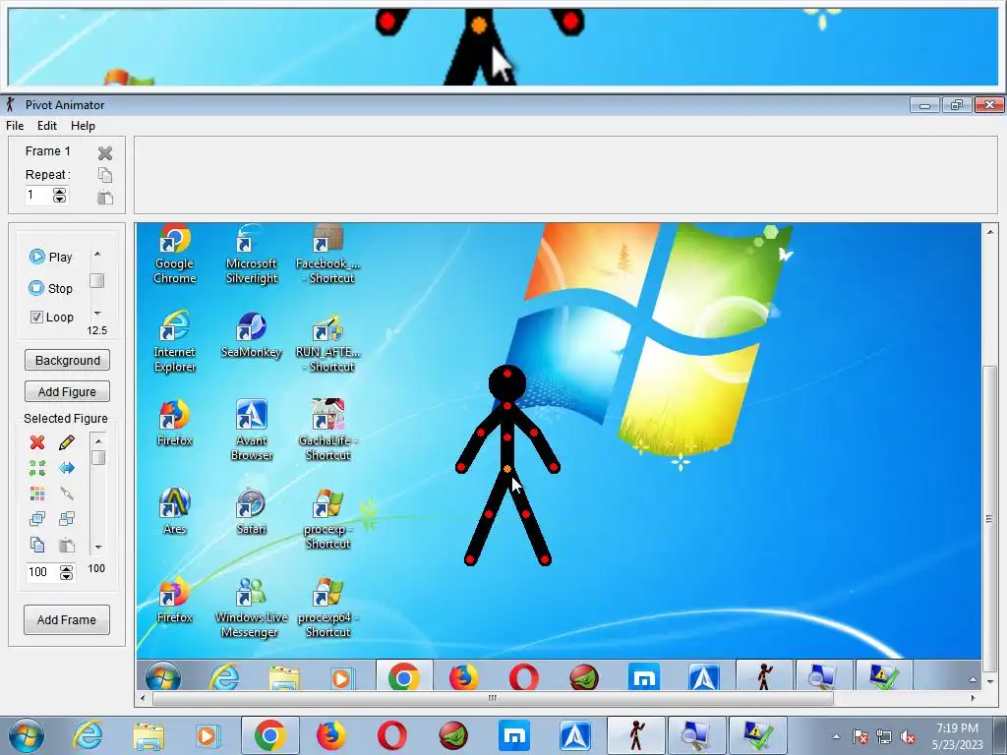Click the playback speed slider thumb
Screen dimensions: 1007x755
97,280
